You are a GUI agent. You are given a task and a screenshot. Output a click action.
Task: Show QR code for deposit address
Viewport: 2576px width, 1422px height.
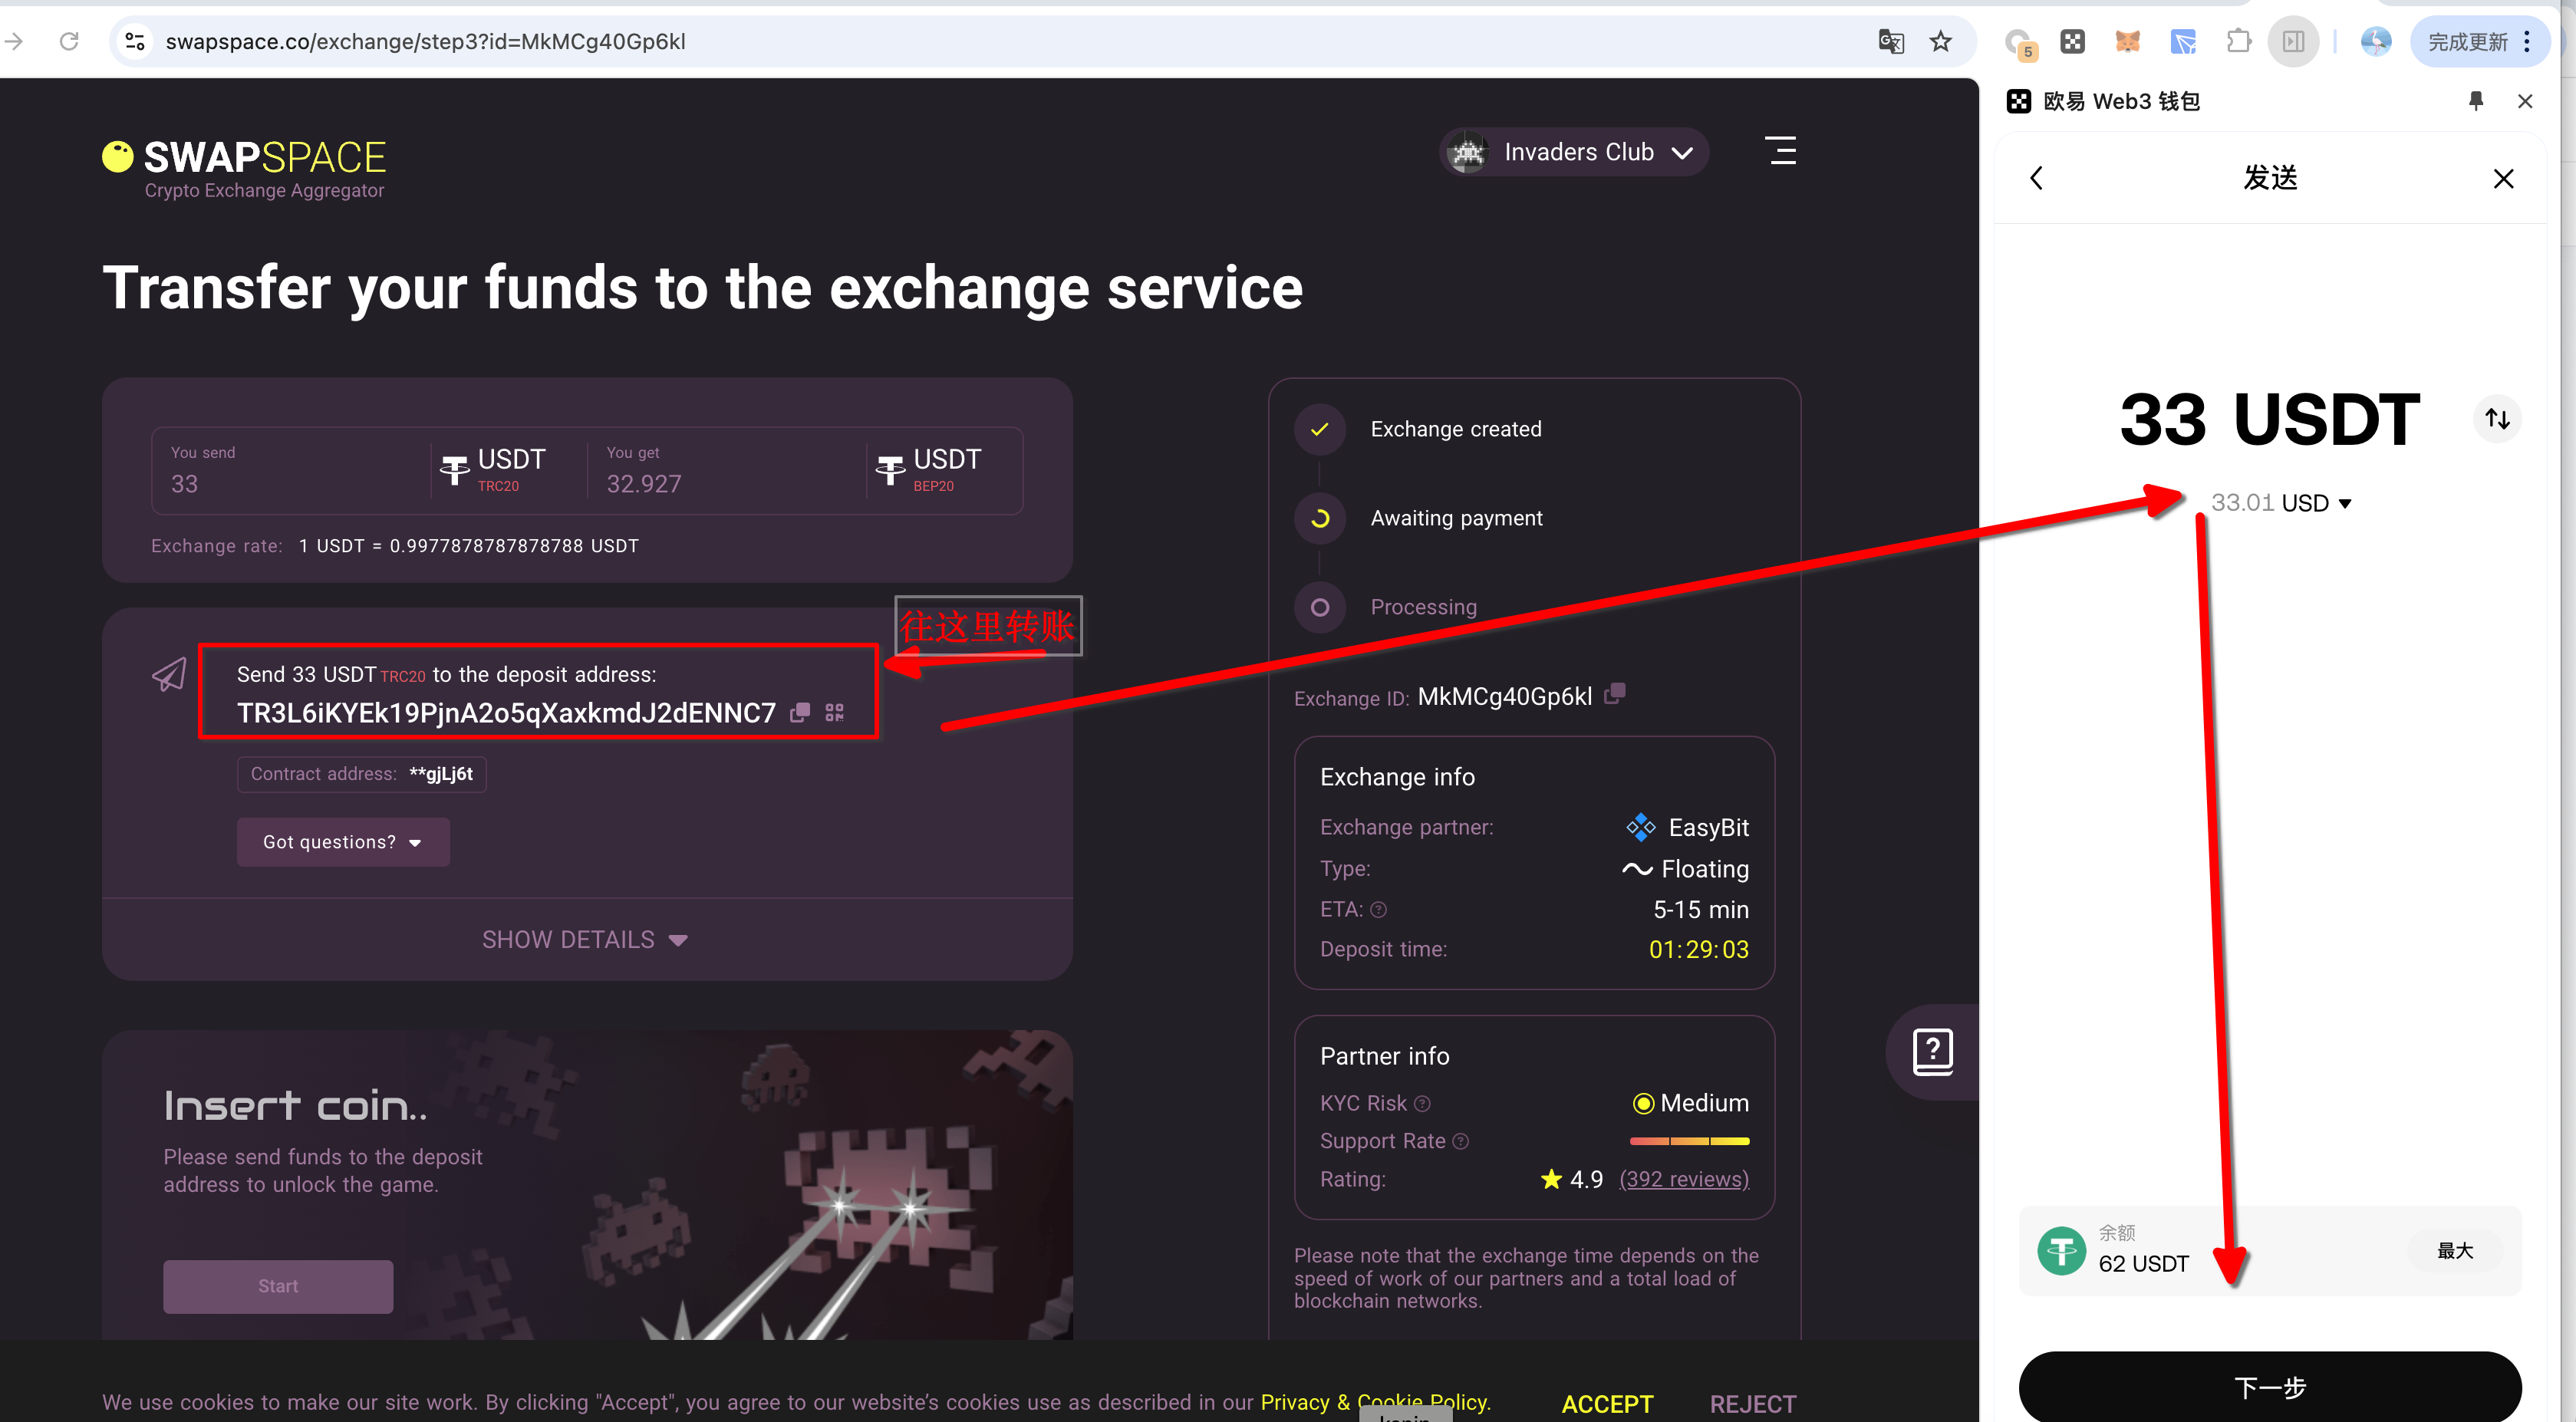click(x=835, y=713)
